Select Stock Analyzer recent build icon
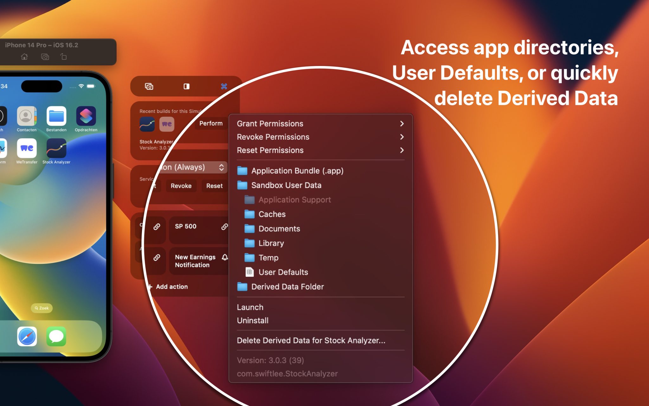649x406 pixels. click(147, 124)
